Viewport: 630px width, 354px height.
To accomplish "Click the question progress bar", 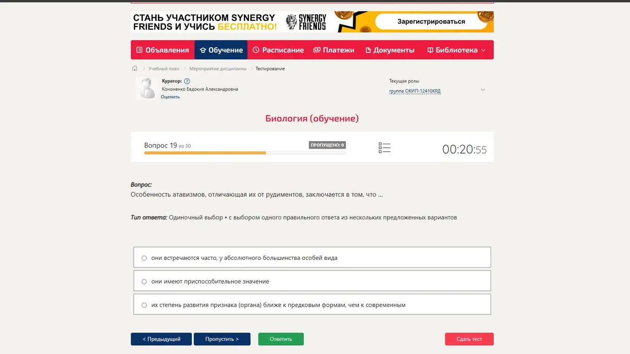I will 245,153.
